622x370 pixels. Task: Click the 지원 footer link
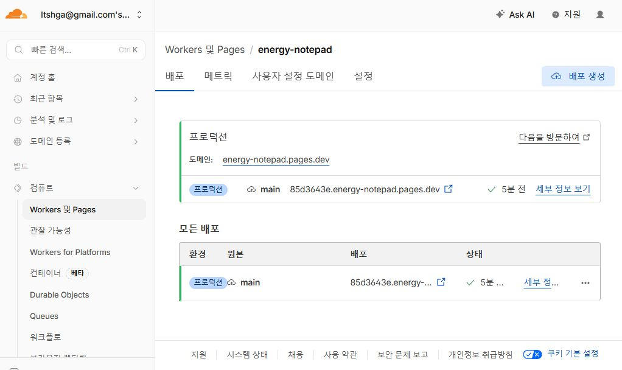(199, 355)
